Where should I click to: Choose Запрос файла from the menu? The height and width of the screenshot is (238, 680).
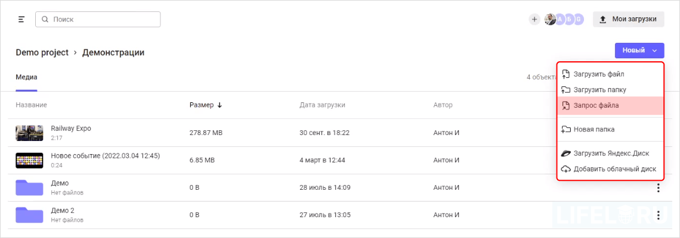pyautogui.click(x=596, y=105)
